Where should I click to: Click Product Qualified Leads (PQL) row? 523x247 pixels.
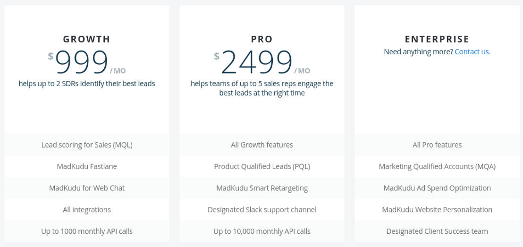point(262,166)
